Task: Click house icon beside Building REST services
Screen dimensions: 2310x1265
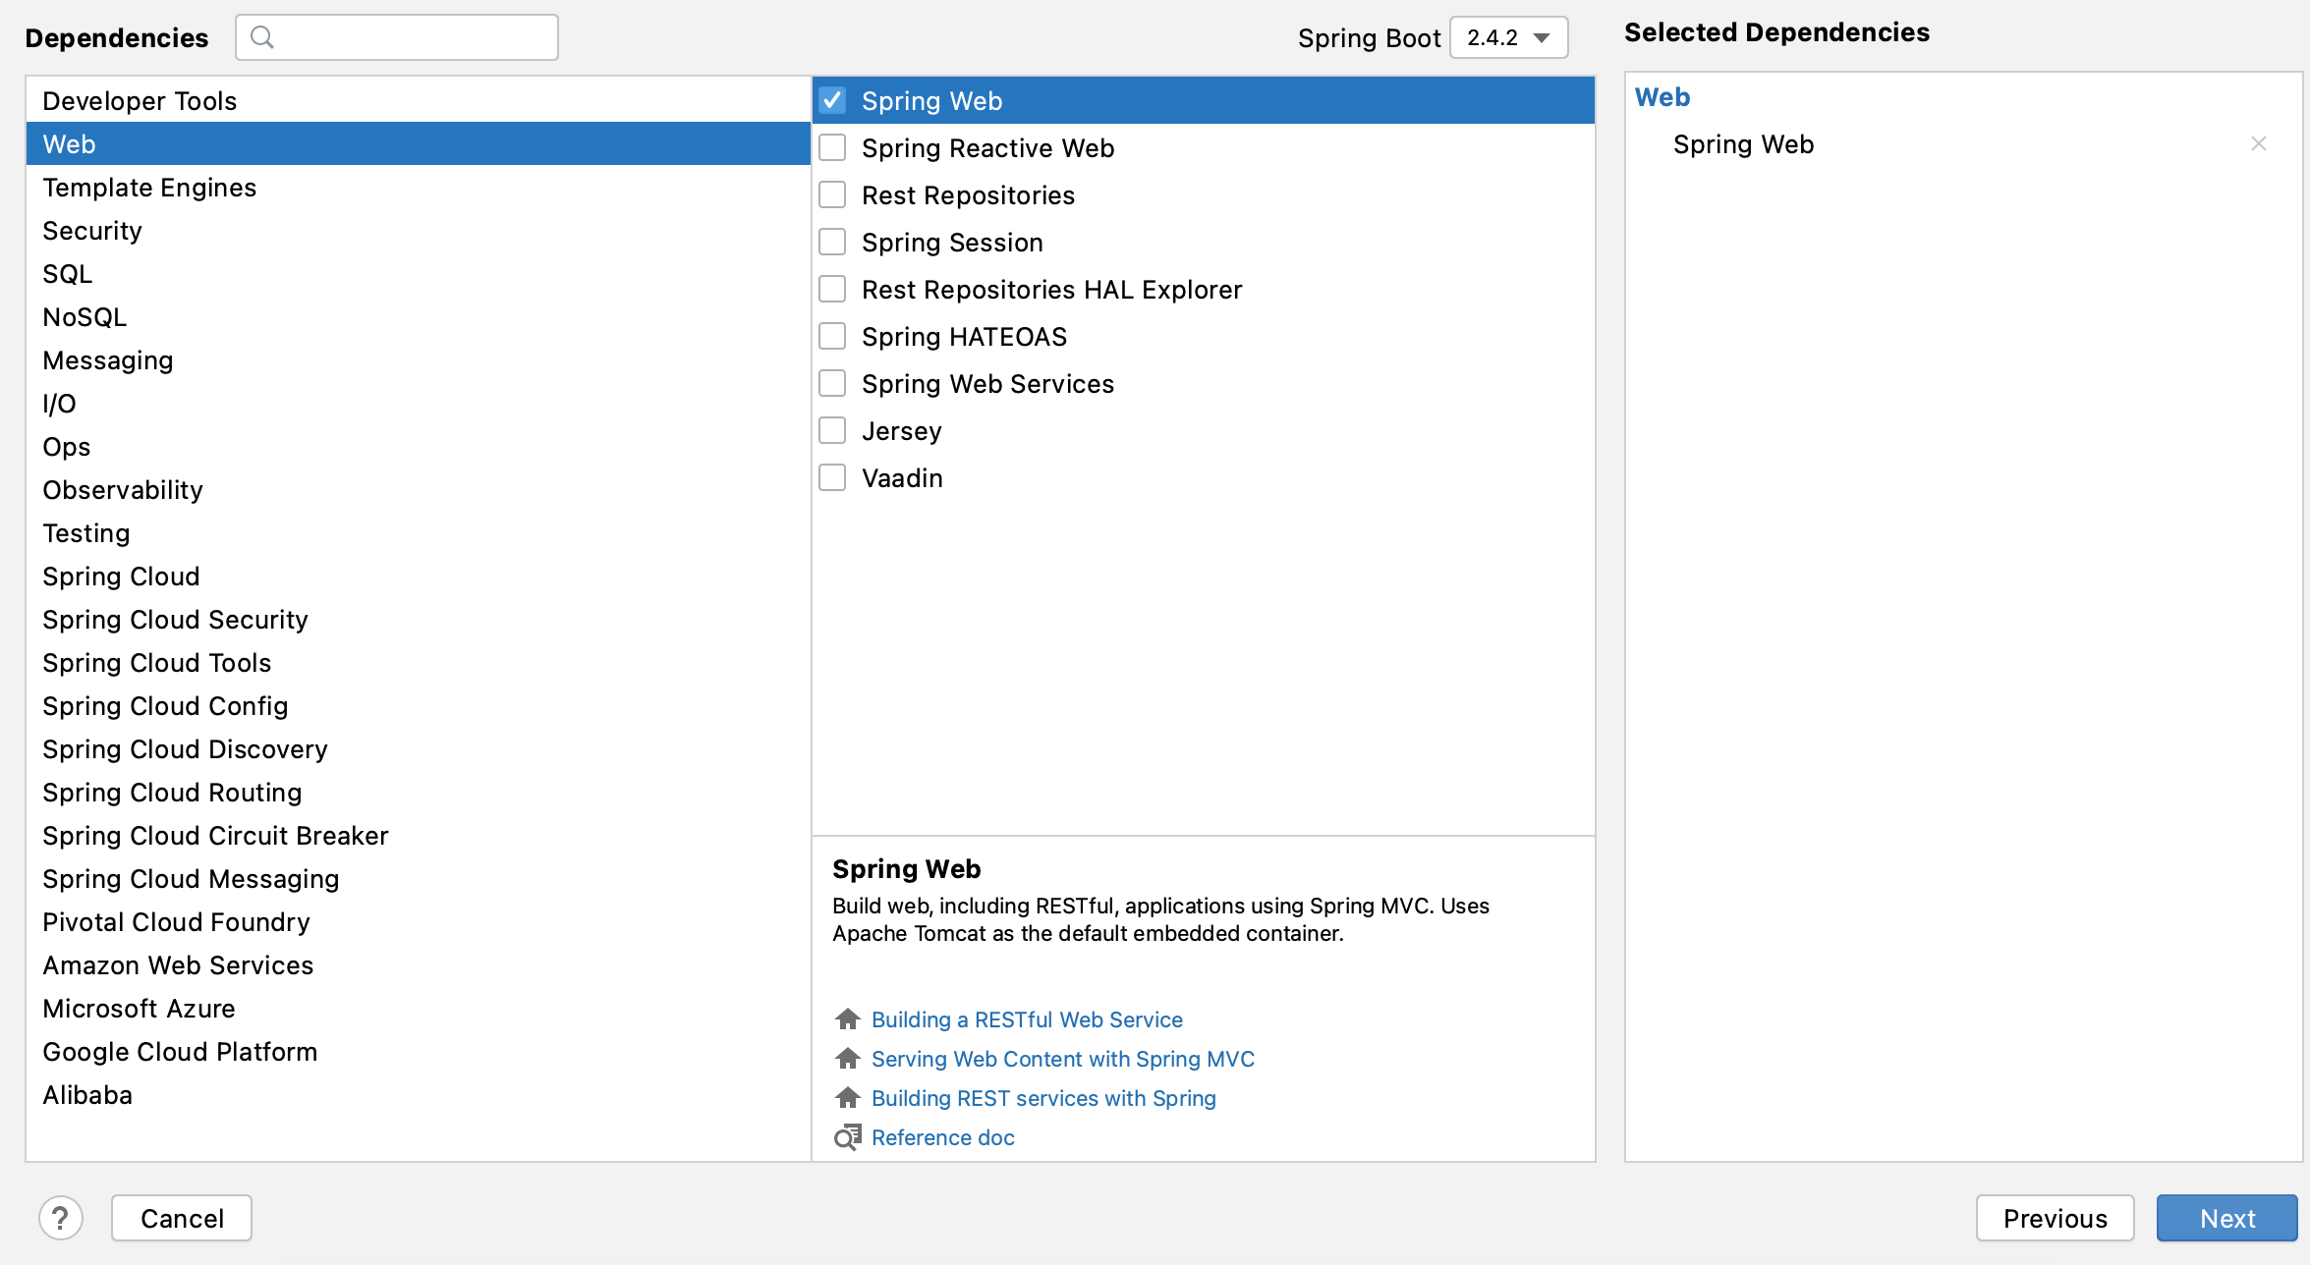Action: (x=847, y=1098)
